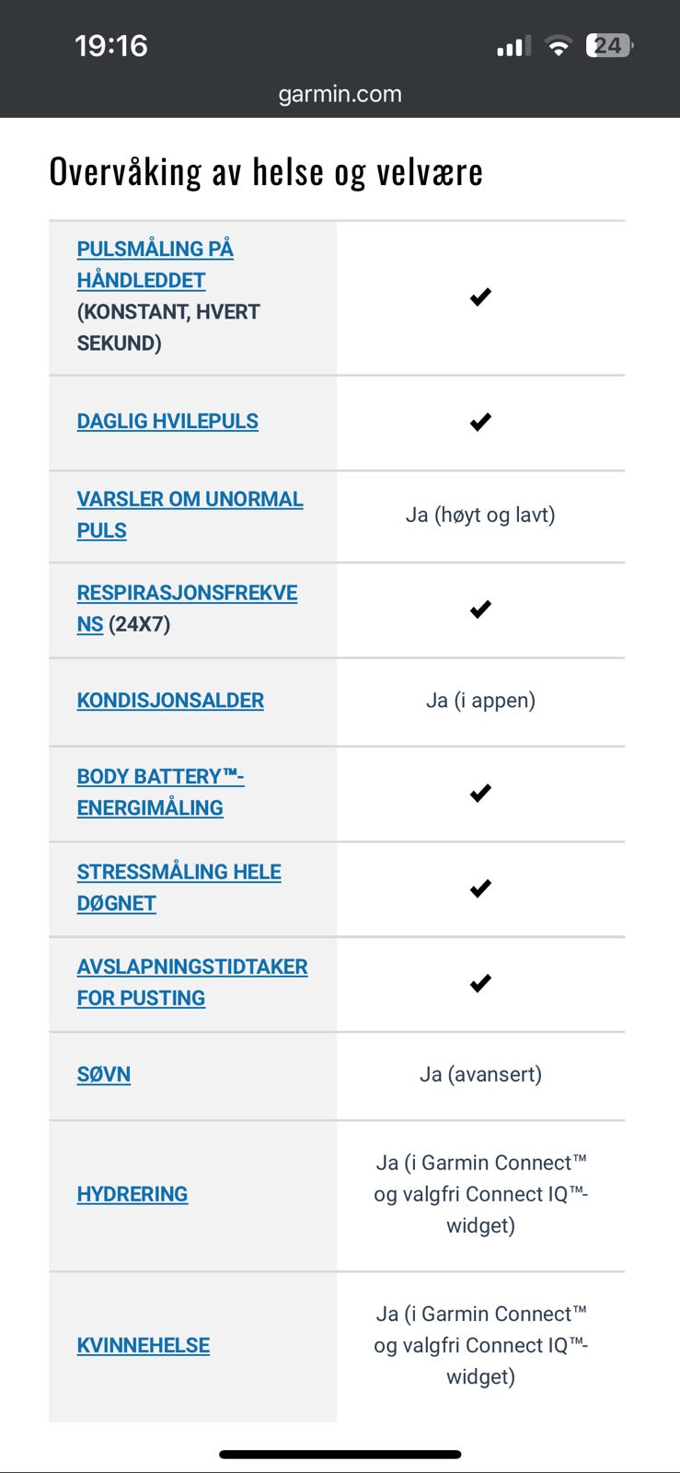Click the HYDRERING link
The image size is (680, 1473).
133,1194
